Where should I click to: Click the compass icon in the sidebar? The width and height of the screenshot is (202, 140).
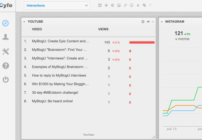5,23
